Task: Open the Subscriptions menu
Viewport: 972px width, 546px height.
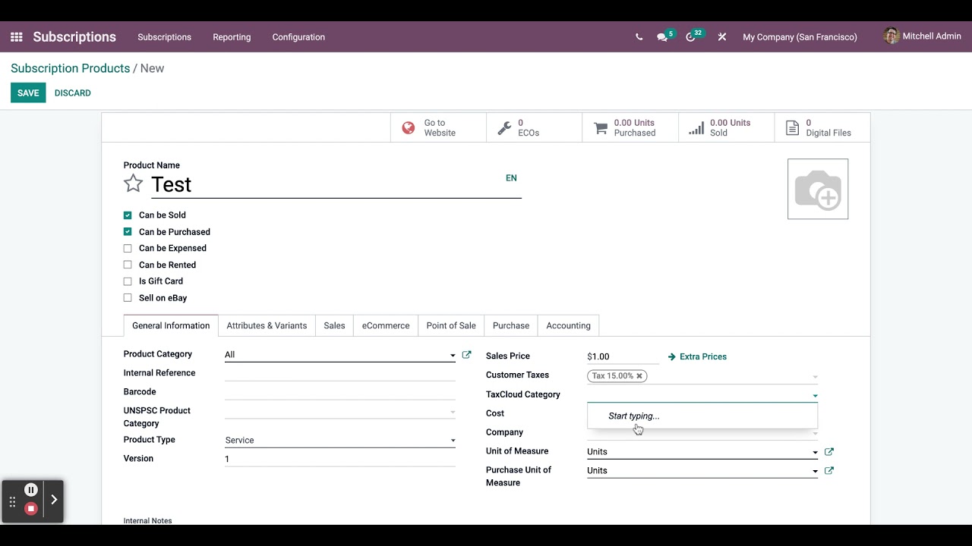Action: tap(164, 37)
